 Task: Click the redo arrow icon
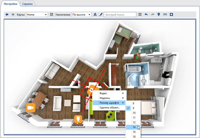click(x=152, y=14)
